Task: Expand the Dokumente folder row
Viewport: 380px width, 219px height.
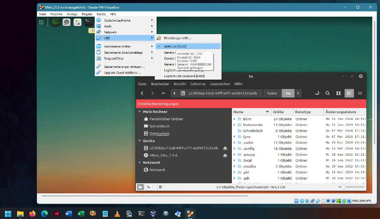Action: [x=234, y=125]
